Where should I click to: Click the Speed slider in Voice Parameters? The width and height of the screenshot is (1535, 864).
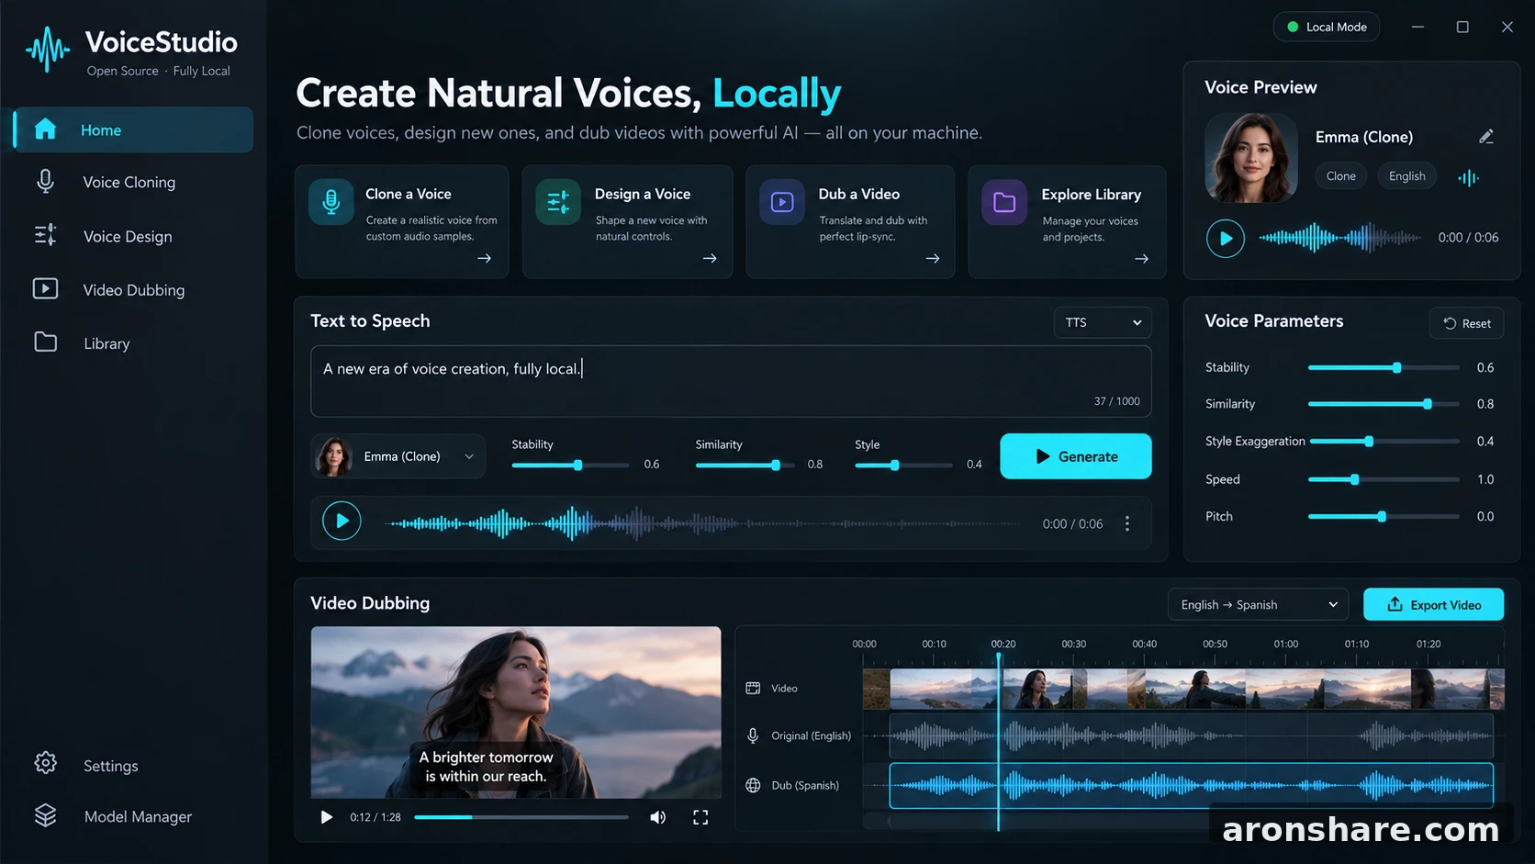[1384, 479]
